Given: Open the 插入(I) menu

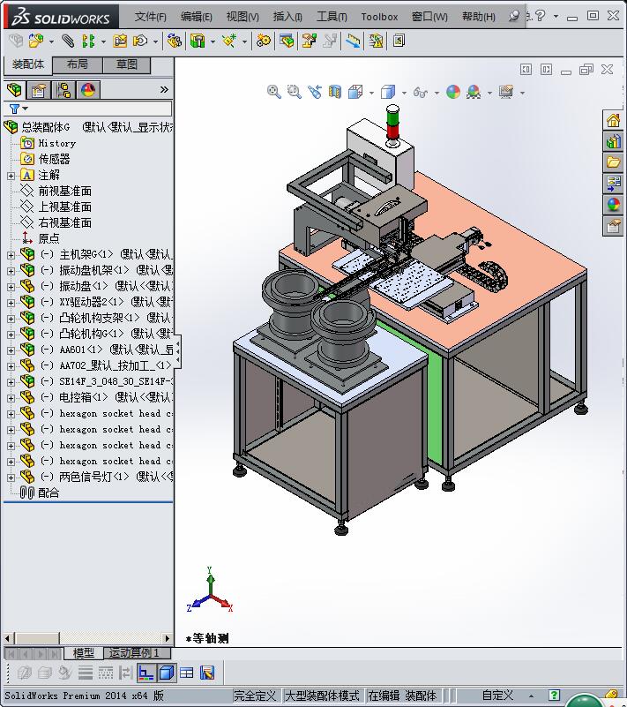Looking at the screenshot, I should (287, 17).
